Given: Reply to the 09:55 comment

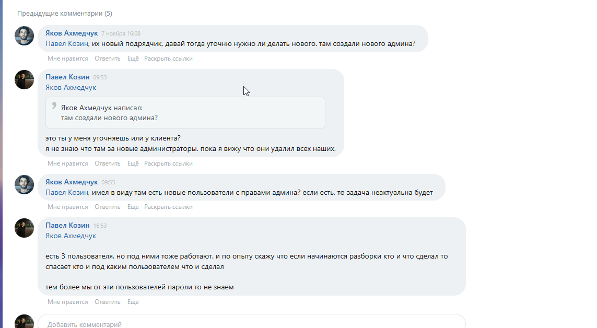Looking at the screenshot, I should (108, 207).
